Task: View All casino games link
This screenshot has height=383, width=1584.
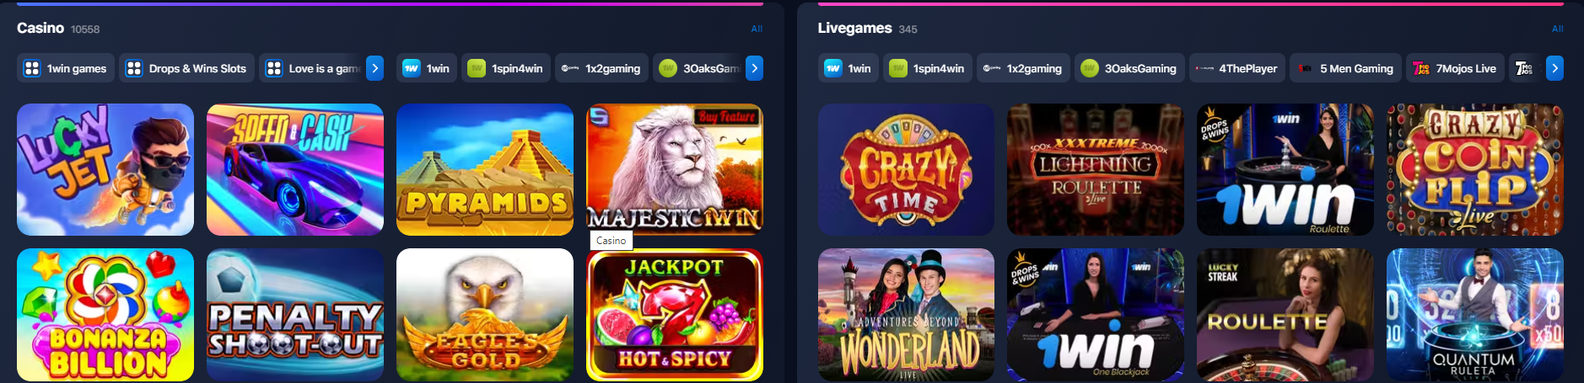Action: point(757,29)
